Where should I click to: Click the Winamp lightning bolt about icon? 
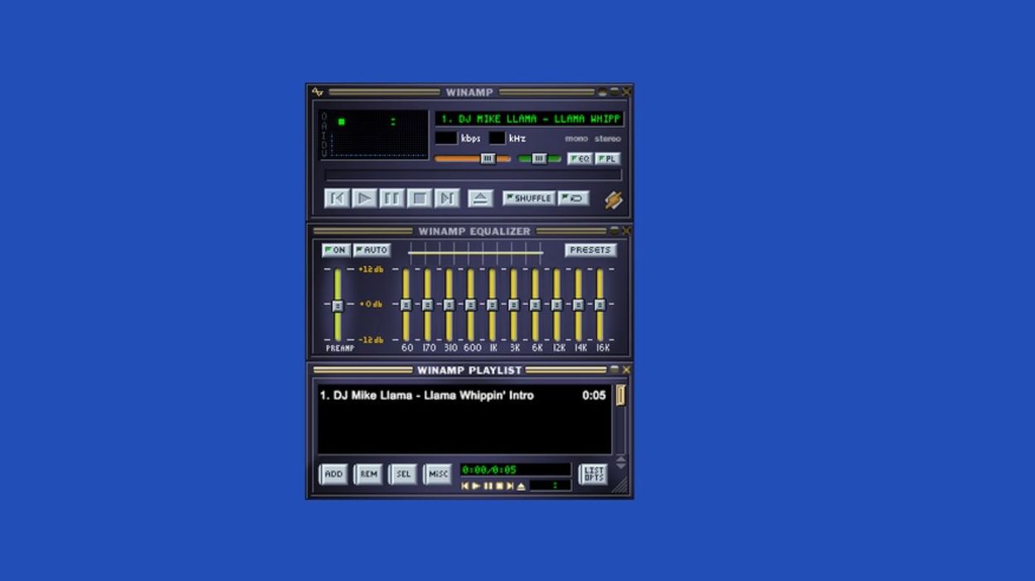tap(613, 199)
